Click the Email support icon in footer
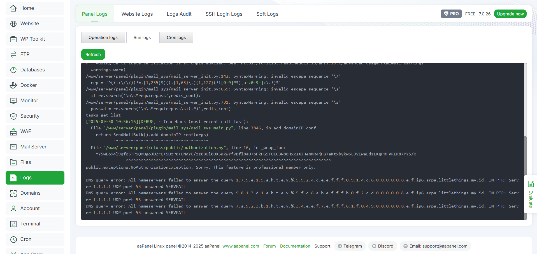537x254 pixels. click(x=405, y=246)
